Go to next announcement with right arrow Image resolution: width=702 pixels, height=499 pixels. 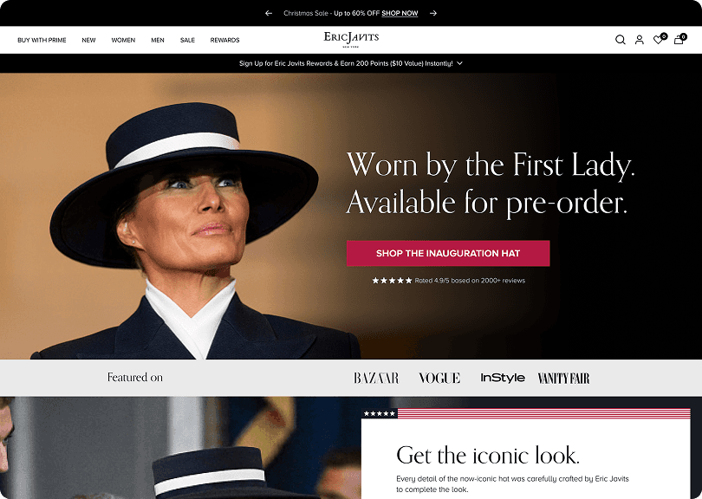pos(433,13)
